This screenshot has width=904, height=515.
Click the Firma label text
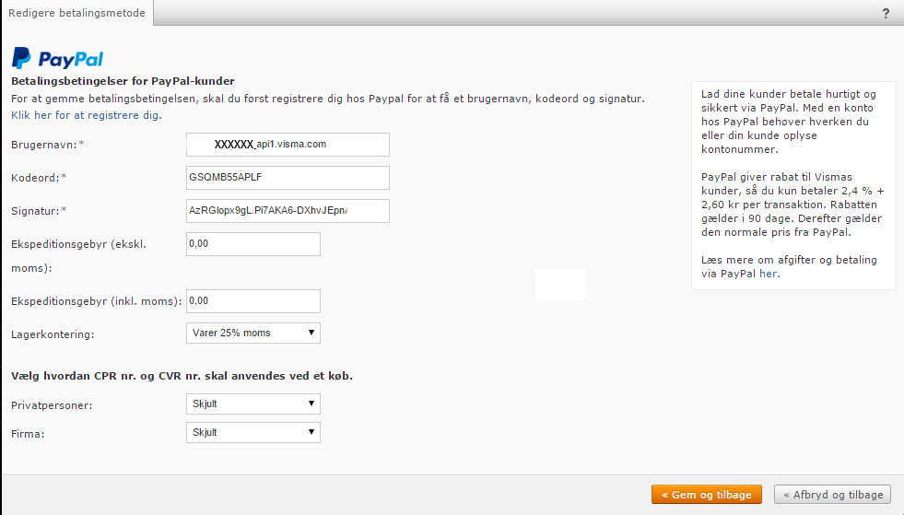26,433
